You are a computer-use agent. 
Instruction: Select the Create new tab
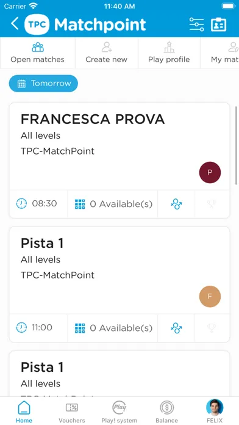point(106,53)
